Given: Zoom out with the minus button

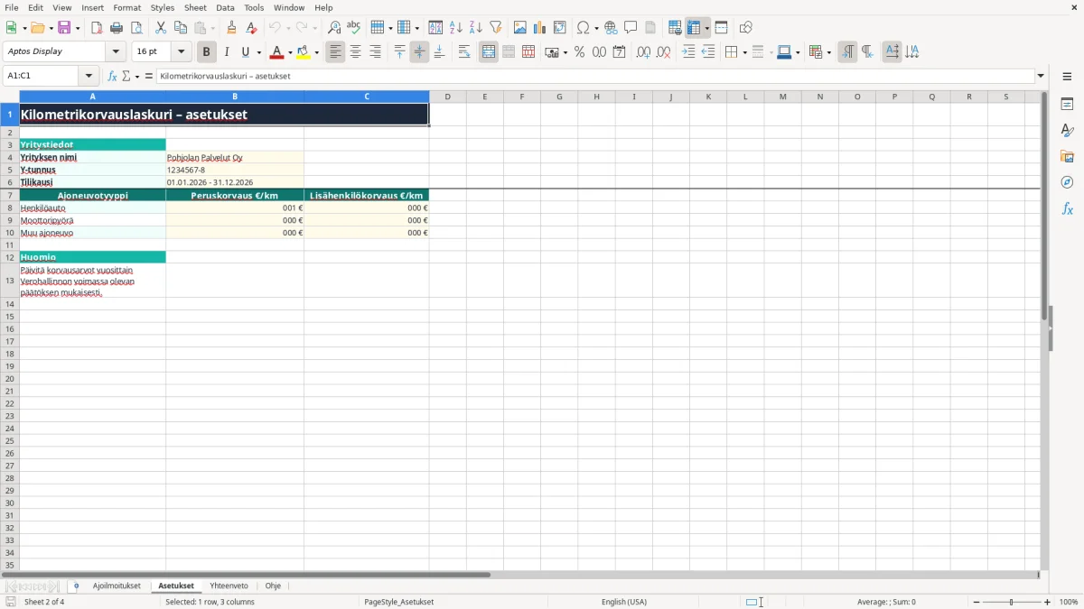Looking at the screenshot, I should [x=977, y=602].
